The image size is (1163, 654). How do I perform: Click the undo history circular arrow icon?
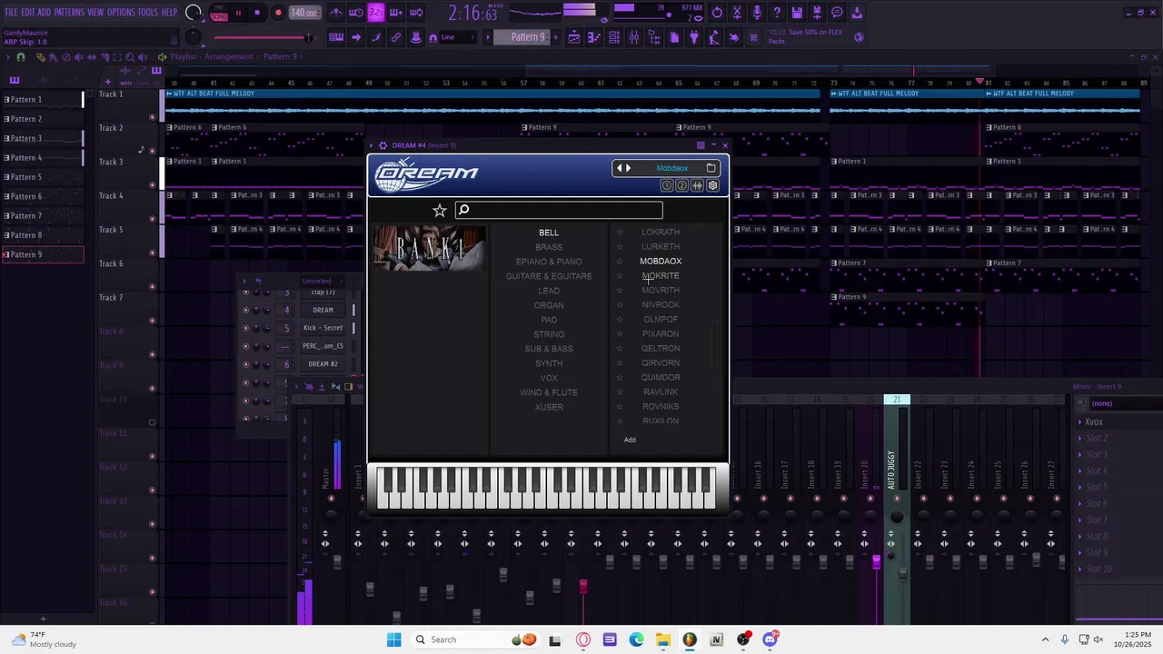[x=717, y=13]
